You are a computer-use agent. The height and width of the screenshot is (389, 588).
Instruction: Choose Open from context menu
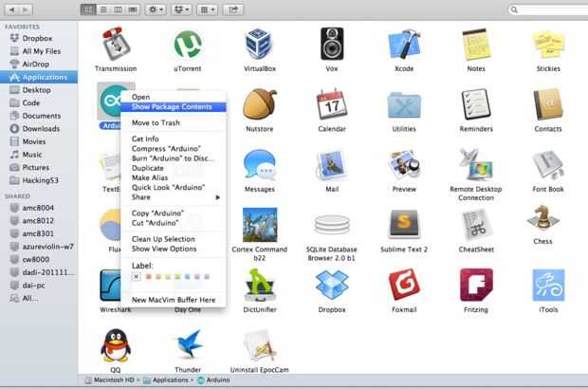(x=174, y=97)
